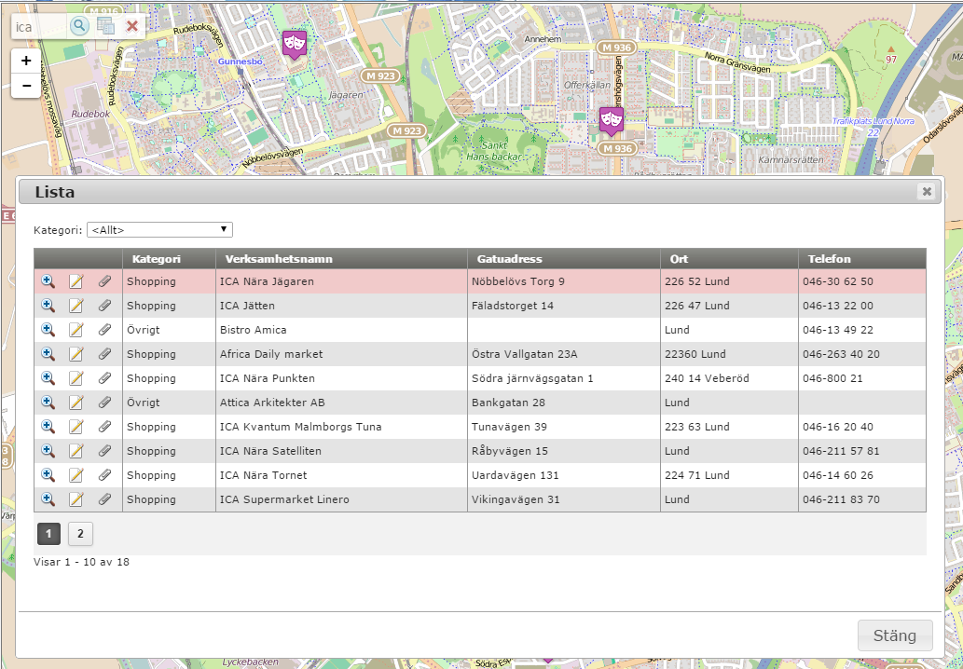Sort by Telefon column header

862,258
